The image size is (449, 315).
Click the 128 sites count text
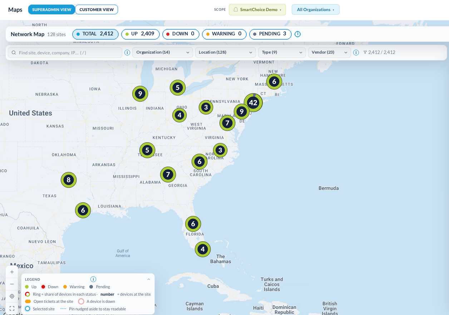56,34
